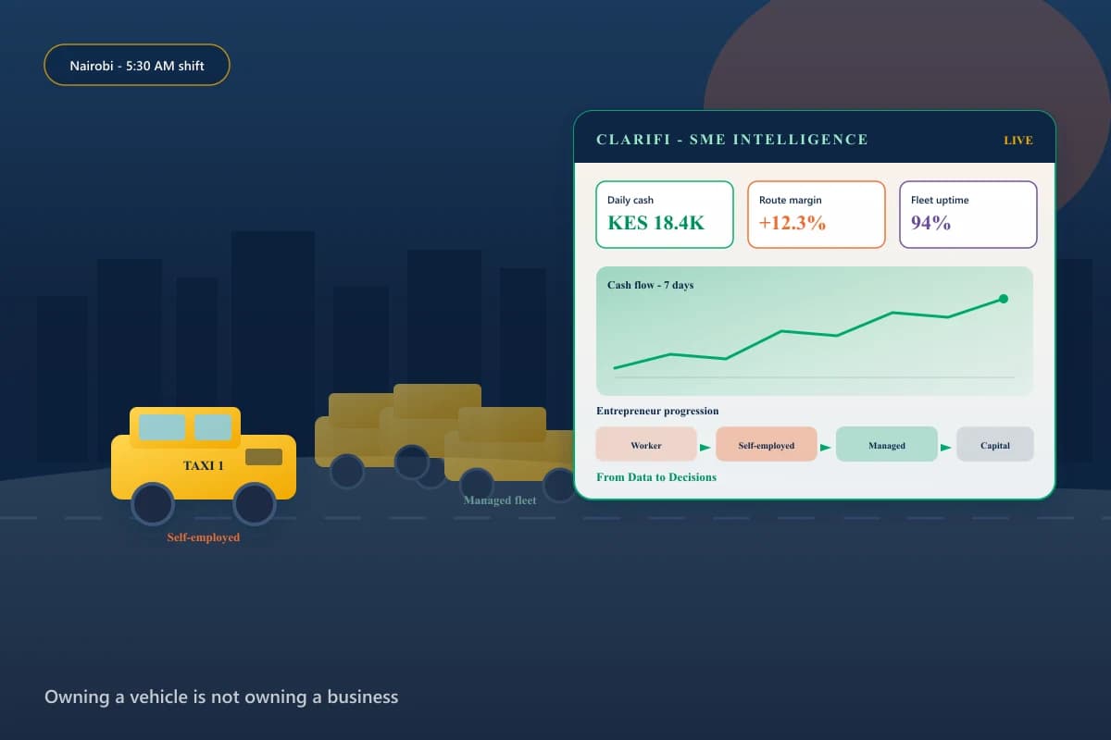Image resolution: width=1111 pixels, height=740 pixels.
Task: Open the Route margin +12.3% card
Action: [817, 215]
